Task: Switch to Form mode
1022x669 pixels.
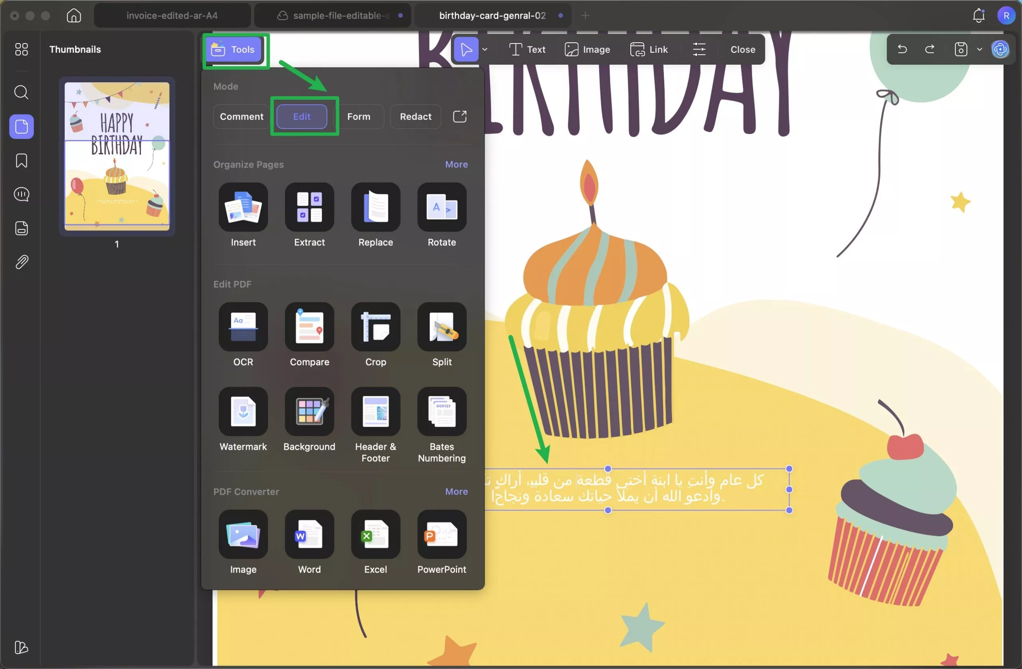Action: click(x=358, y=117)
